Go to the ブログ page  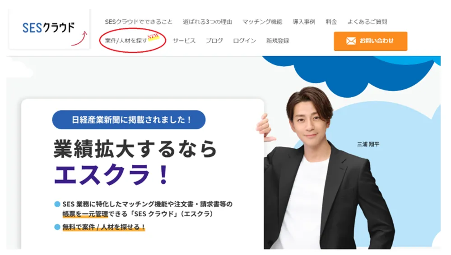pyautogui.click(x=214, y=41)
